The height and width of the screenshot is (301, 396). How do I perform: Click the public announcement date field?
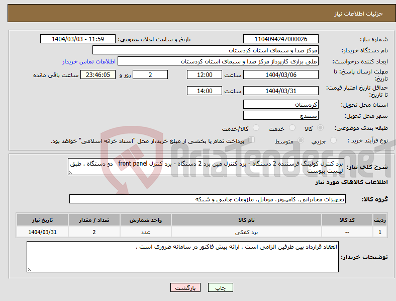pyautogui.click(x=78, y=39)
